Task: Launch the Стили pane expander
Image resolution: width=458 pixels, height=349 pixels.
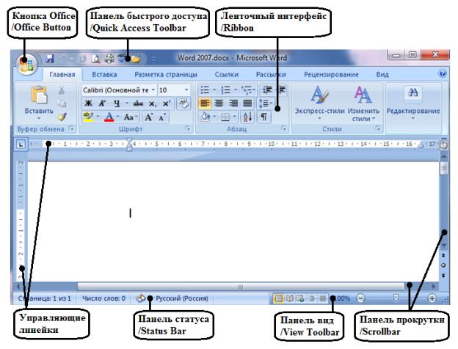Action: pyautogui.click(x=378, y=128)
